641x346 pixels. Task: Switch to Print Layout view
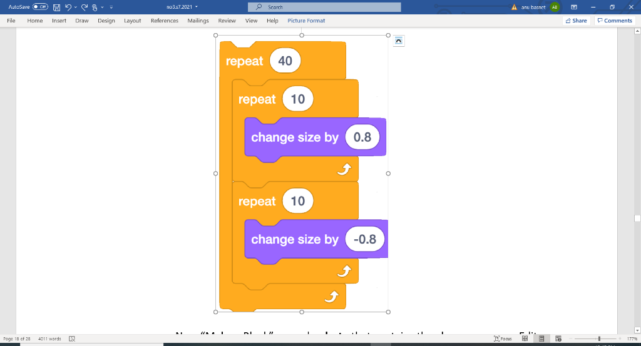[541, 339]
